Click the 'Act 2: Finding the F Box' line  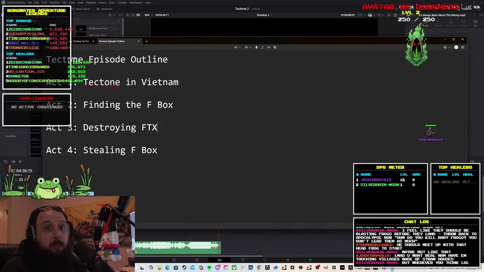coord(110,105)
